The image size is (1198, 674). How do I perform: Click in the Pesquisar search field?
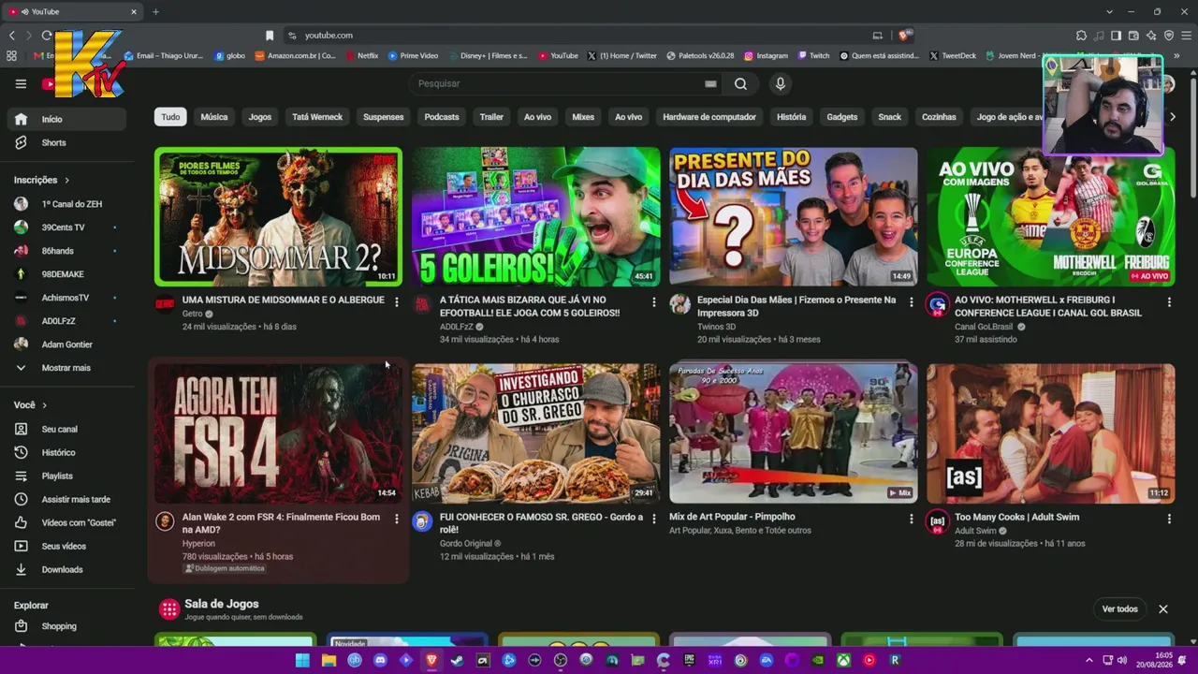558,83
